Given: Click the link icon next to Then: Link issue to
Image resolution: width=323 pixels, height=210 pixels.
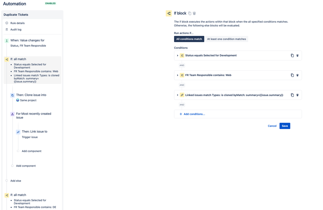Looking at the screenshot, I should tap(18, 131).
